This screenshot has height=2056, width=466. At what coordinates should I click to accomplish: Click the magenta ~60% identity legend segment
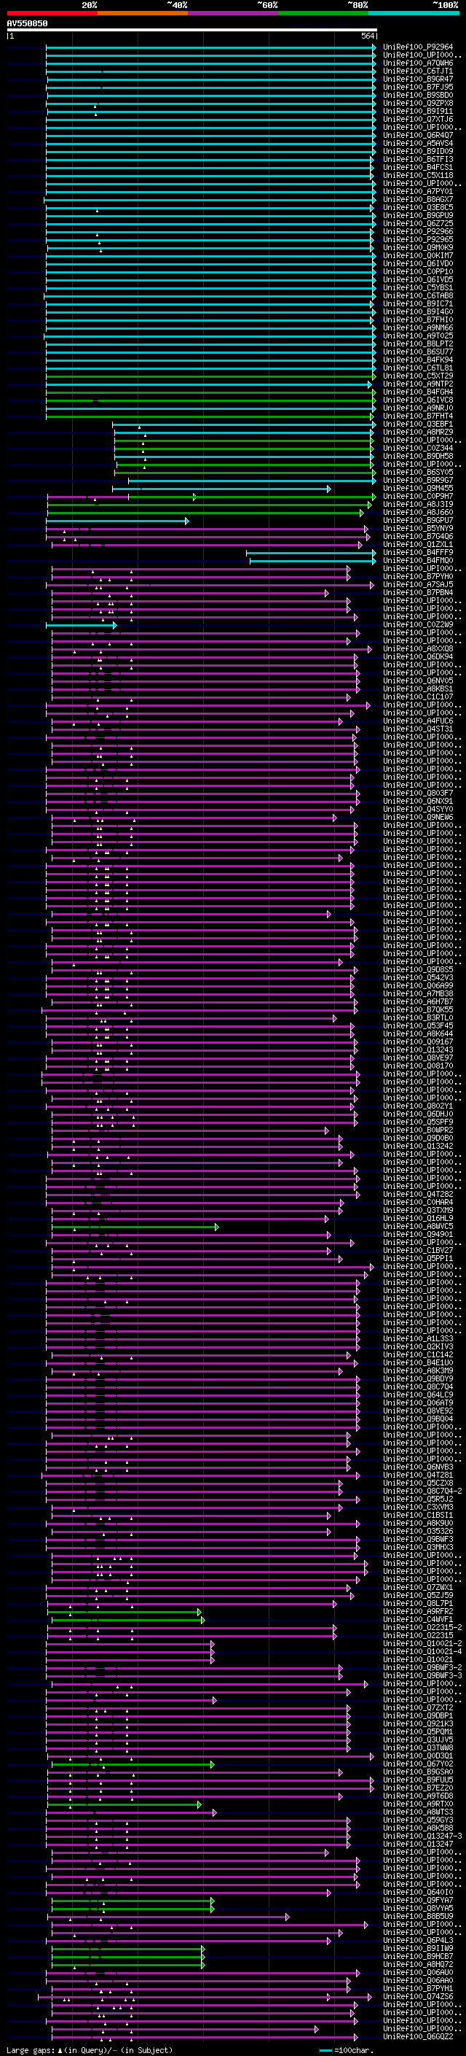(x=234, y=13)
